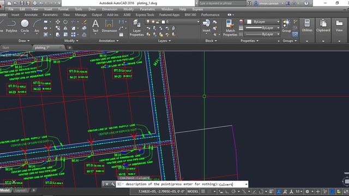Click the Insert block tool
Viewport: 349px width, 196px height.
[x=206, y=26]
